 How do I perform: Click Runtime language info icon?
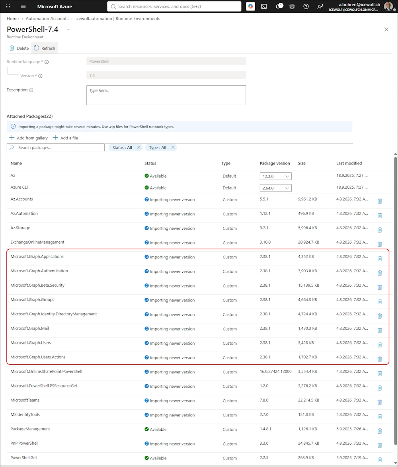click(x=47, y=62)
